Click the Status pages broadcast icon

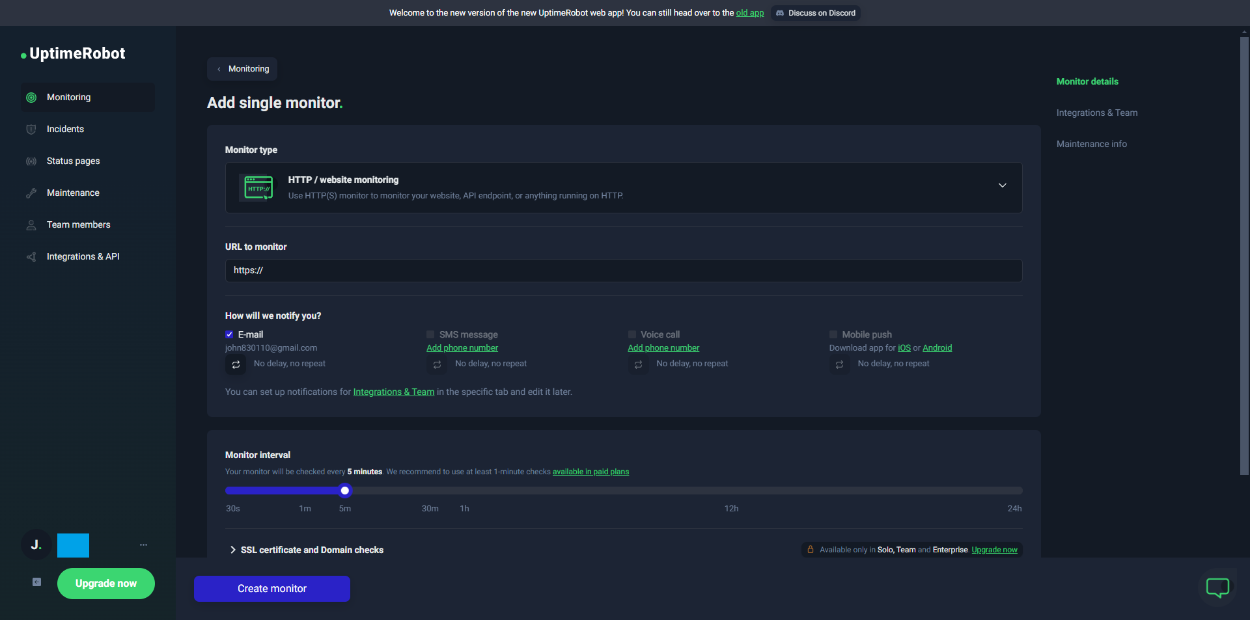pos(31,161)
